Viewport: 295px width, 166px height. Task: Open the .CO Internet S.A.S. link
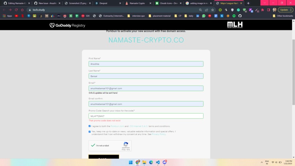(138, 126)
